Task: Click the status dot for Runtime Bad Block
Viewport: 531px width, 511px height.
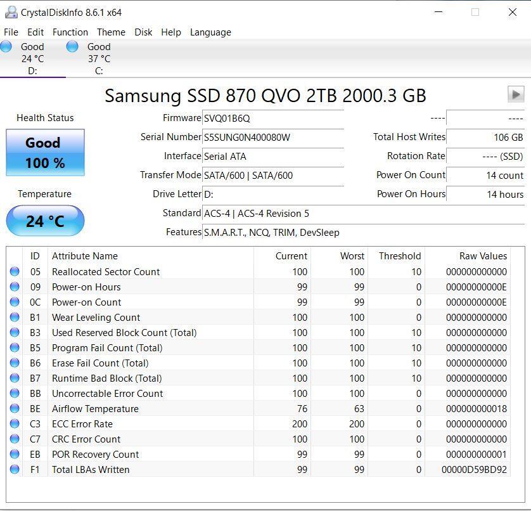Action: 15,378
